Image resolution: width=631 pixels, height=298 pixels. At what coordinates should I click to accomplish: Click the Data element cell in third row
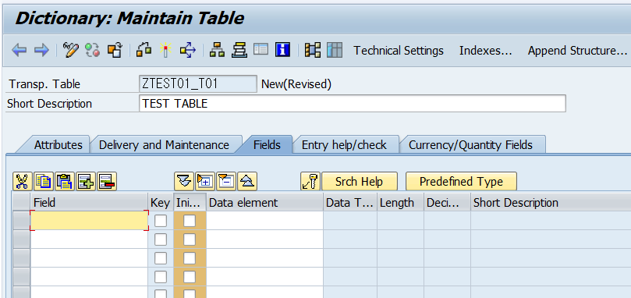[264, 258]
